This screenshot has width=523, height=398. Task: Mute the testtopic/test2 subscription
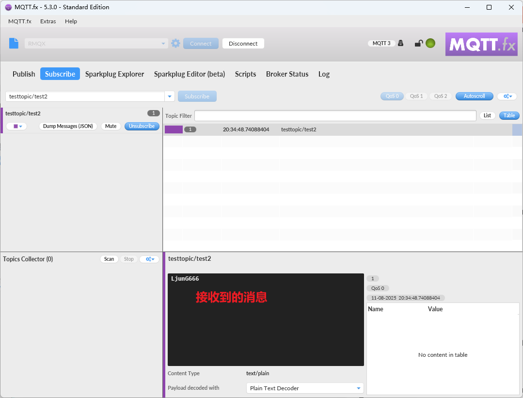tap(111, 126)
